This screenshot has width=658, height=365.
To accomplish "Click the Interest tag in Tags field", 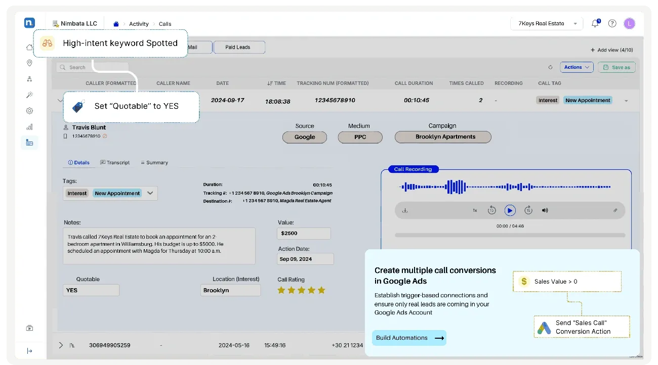I will pos(77,193).
